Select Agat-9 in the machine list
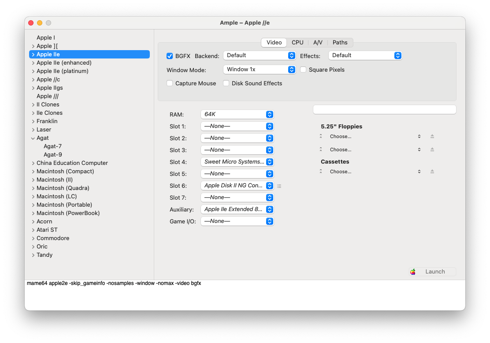 (53, 155)
